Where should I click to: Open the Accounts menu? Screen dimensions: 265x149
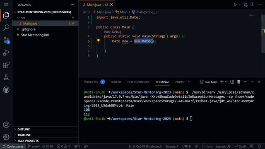6,125
